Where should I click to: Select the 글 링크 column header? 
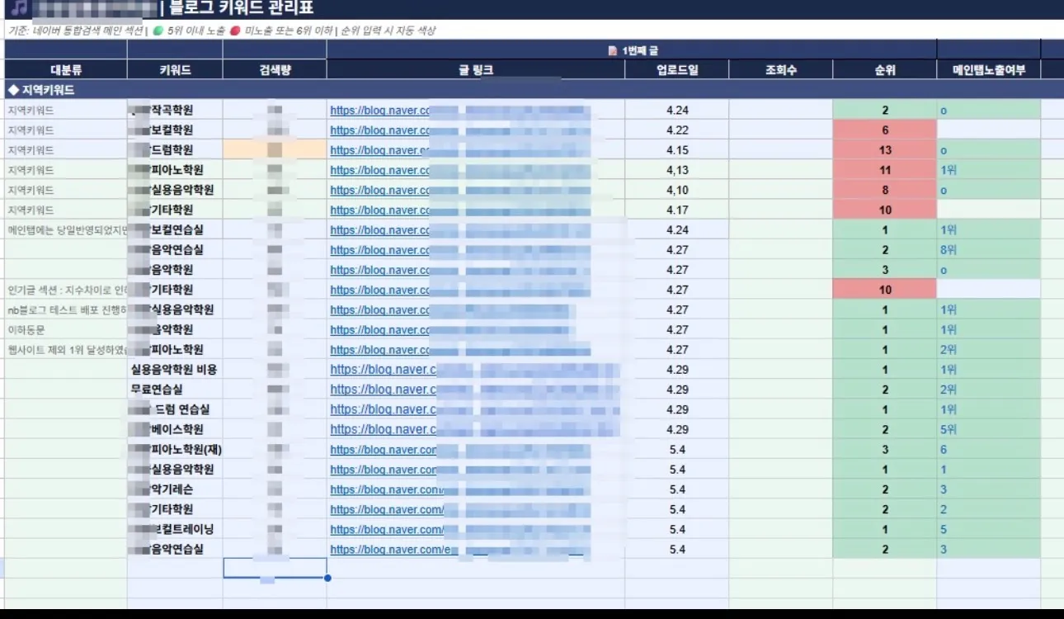tap(476, 70)
